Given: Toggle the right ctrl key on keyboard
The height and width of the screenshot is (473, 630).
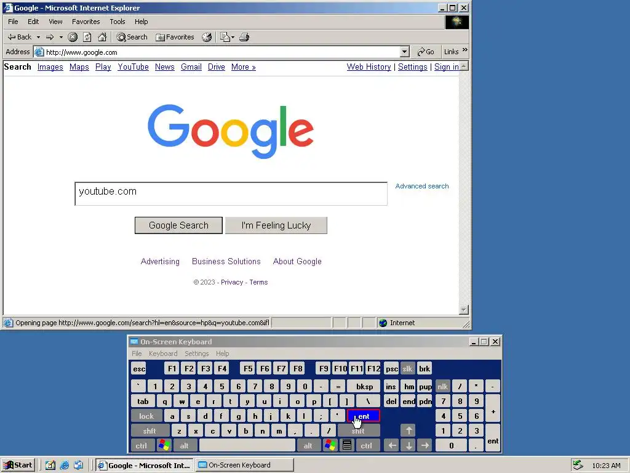Looking at the screenshot, I should pos(367,446).
